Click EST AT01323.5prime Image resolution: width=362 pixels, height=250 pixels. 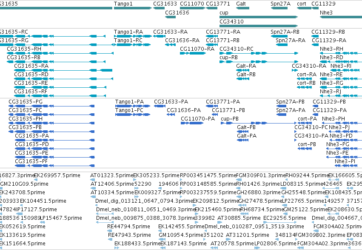pyautogui.click(x=112, y=175)
